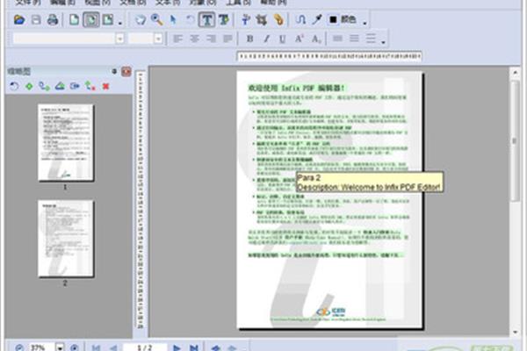Screen dimensions: 527x351
Task: Click the green diamond insert page icon
Action: (x=29, y=86)
